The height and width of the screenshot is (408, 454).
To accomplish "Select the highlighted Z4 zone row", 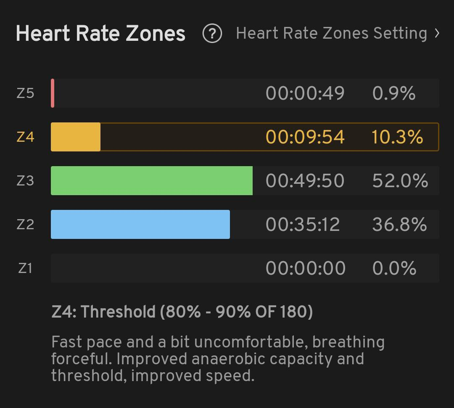I will coord(245,137).
